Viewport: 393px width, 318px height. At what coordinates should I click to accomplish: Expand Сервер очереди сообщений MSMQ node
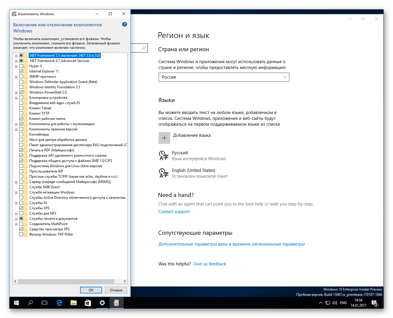tap(16, 182)
